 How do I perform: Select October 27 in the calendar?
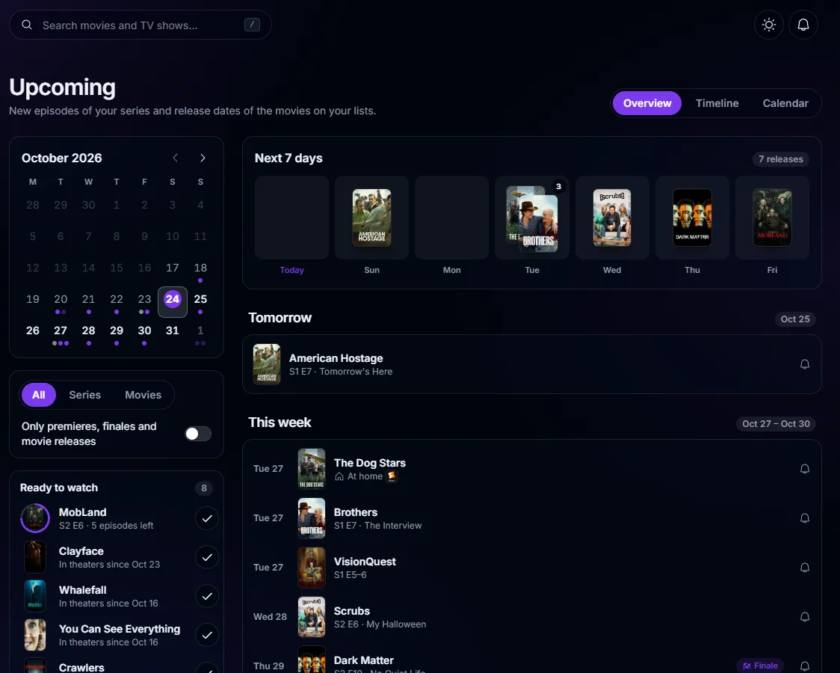point(61,333)
